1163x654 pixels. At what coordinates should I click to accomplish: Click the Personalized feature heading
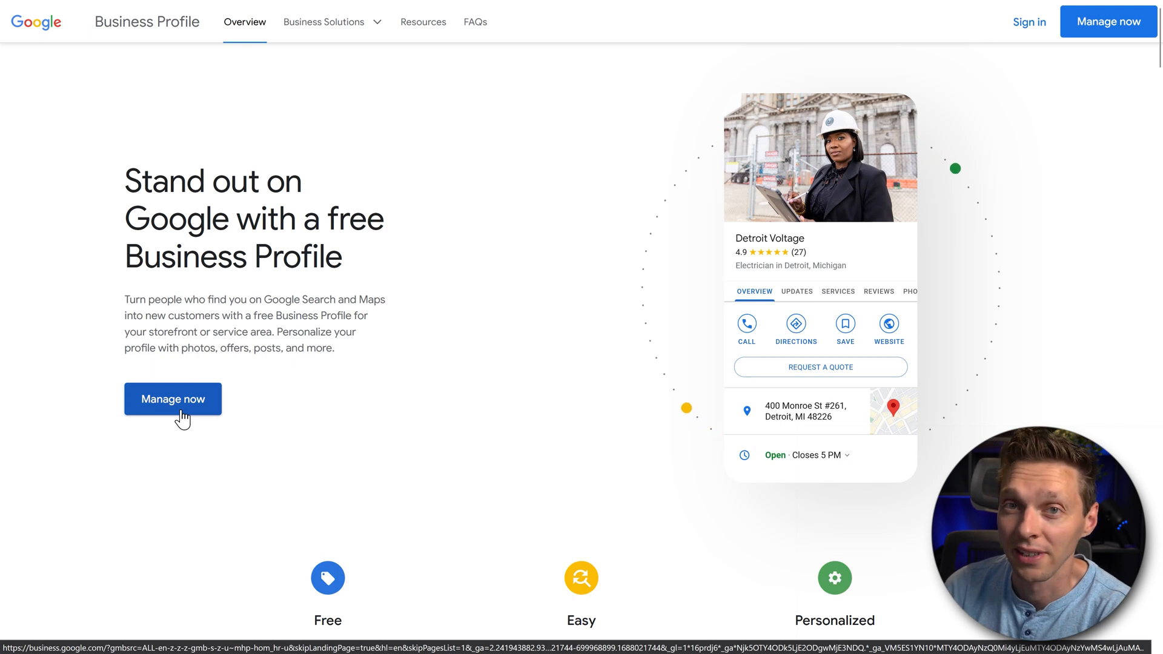pos(835,620)
